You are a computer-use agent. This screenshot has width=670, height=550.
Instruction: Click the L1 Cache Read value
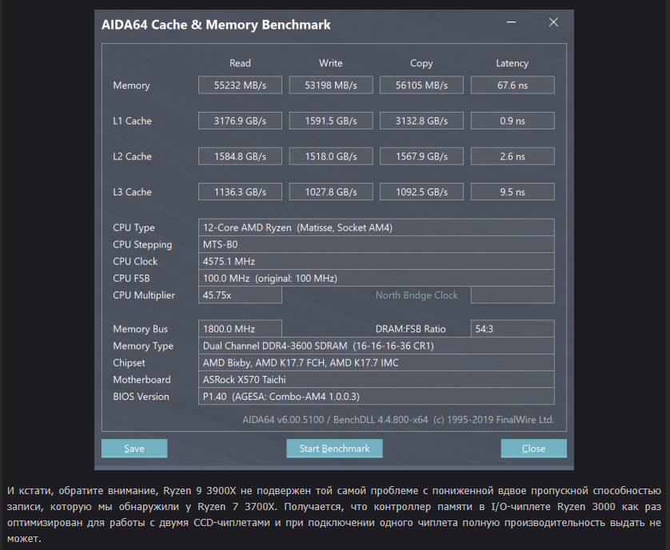pyautogui.click(x=240, y=121)
